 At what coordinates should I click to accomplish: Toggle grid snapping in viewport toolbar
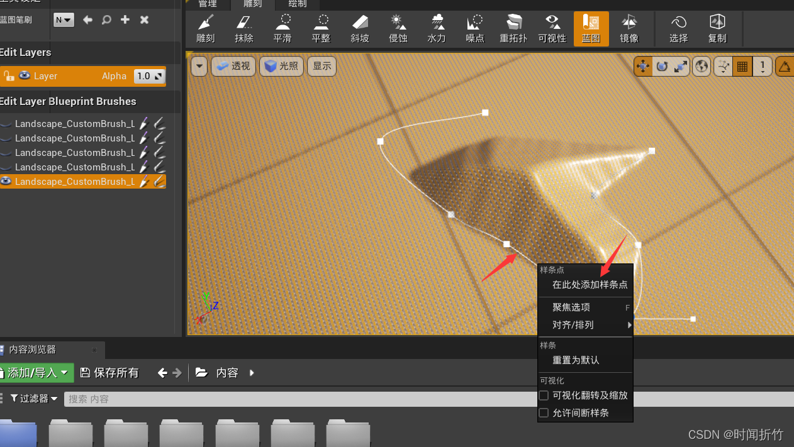[x=742, y=66]
